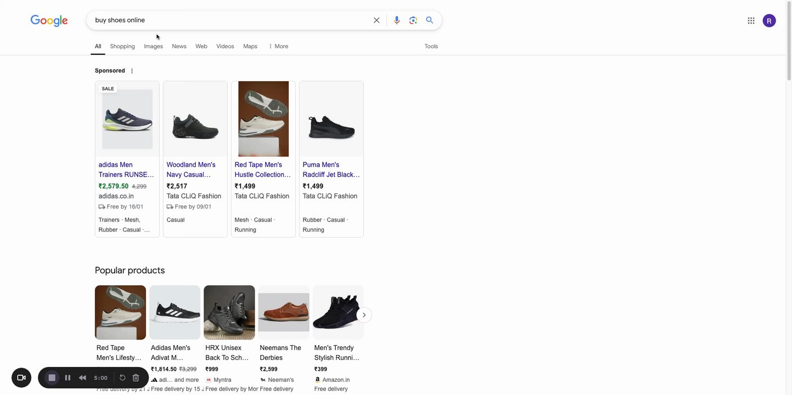The height and width of the screenshot is (395, 792).
Task: Delete the recording using the trash icon
Action: pyautogui.click(x=136, y=377)
